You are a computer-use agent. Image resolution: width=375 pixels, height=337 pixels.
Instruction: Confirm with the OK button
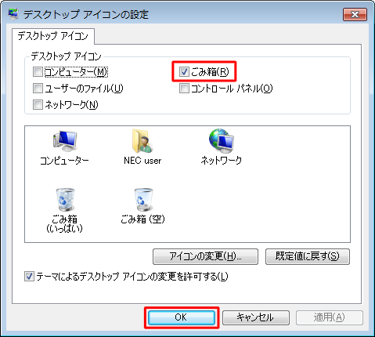tap(182, 317)
